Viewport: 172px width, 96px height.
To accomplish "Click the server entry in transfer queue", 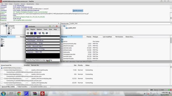I will pos(13,68).
